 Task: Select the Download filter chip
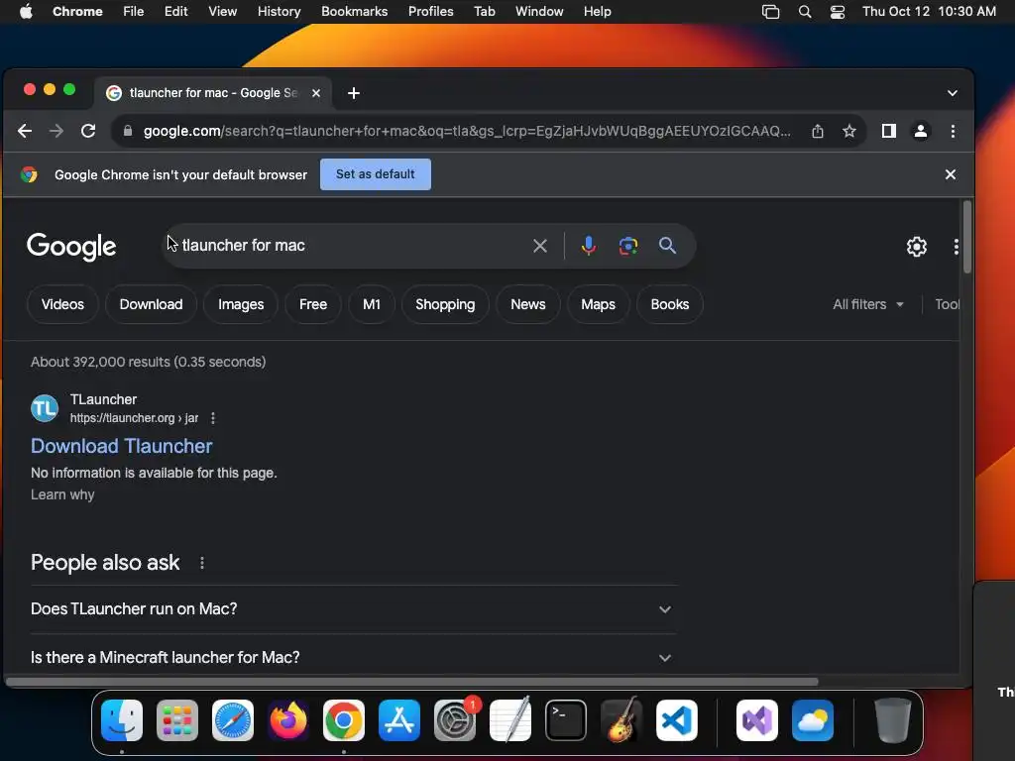click(151, 305)
